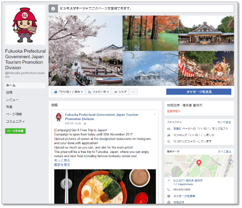242x208 pixels.
Task: Click the メッセージを送信 link
Action: click(184, 196)
